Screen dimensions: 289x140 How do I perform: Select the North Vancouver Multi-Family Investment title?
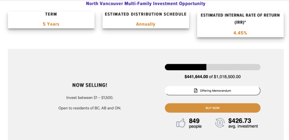[x=146, y=4]
